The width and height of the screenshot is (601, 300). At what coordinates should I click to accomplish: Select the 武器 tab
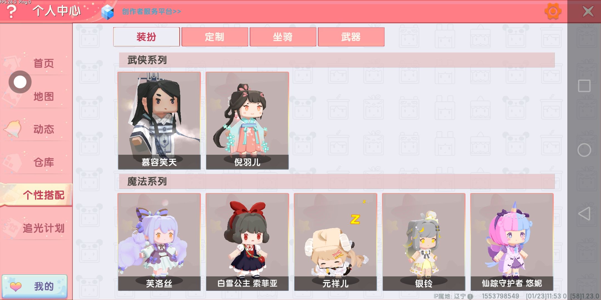click(351, 37)
